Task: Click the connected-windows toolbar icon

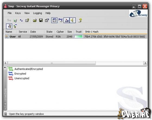Action: click(x=61, y=20)
